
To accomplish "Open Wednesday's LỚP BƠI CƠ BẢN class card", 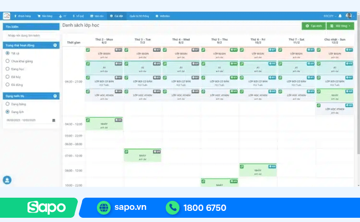I will pyautogui.click(x=181, y=81).
